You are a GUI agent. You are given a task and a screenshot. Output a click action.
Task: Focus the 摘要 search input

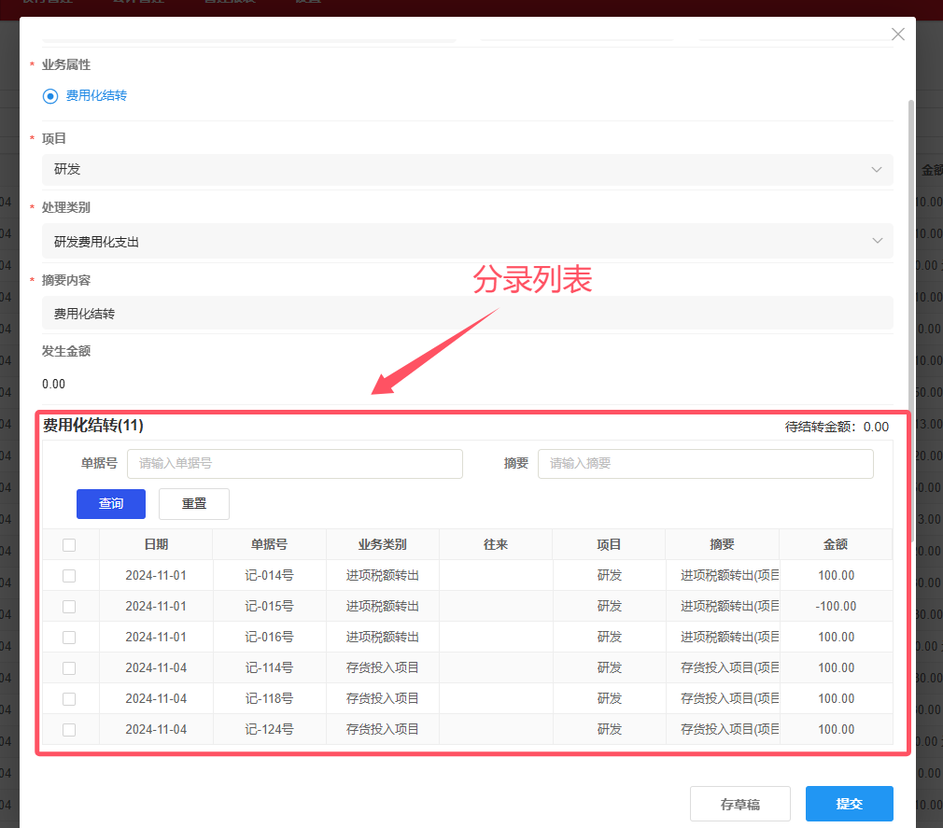[x=705, y=464]
